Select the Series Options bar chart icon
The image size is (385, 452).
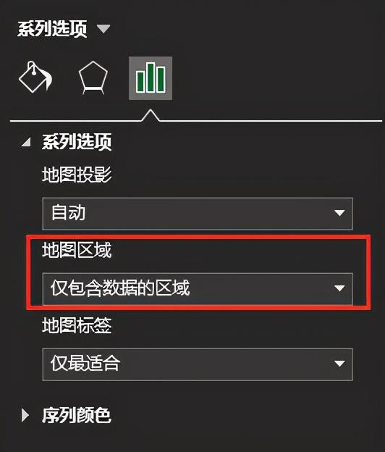[151, 78]
